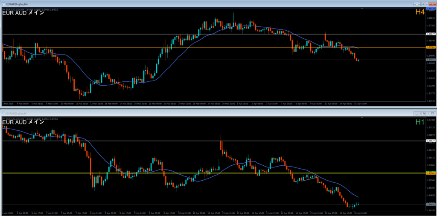Click the EUR AUD メイン label on H4 chart
Screen dimensions: 437x216
point(23,13)
